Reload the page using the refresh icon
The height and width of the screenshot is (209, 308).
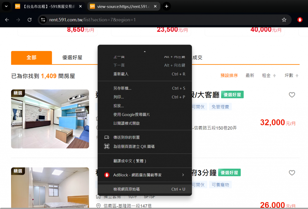(x=29, y=20)
